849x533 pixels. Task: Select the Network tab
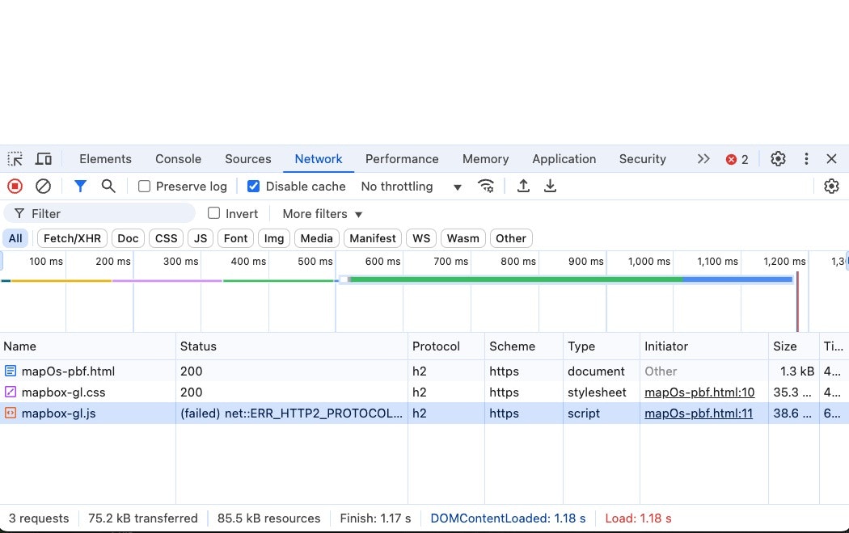click(x=319, y=159)
